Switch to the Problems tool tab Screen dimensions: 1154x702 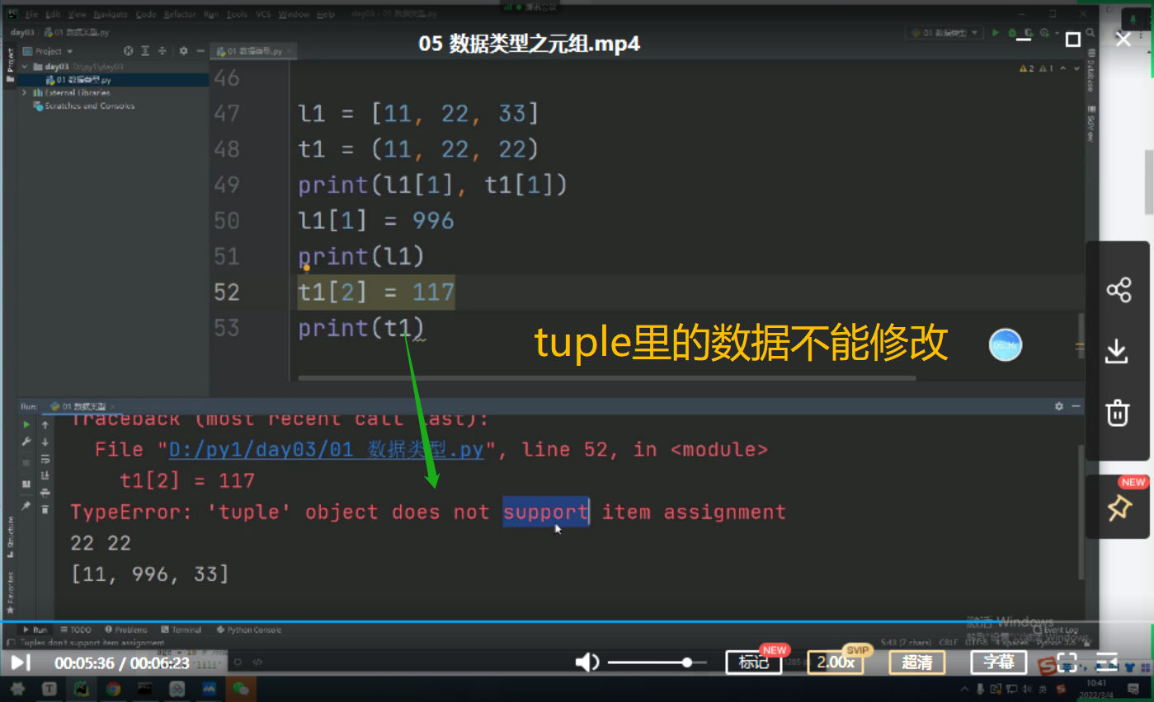click(125, 629)
